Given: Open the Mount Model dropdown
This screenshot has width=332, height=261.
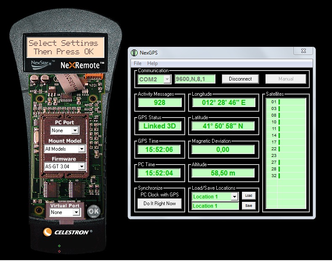Looking at the screenshot, I should (x=82, y=149).
